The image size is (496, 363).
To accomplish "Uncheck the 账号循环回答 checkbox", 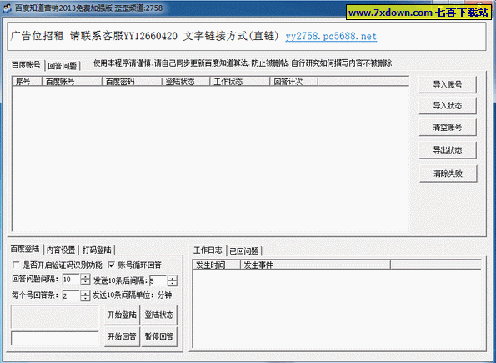I will coord(112,265).
